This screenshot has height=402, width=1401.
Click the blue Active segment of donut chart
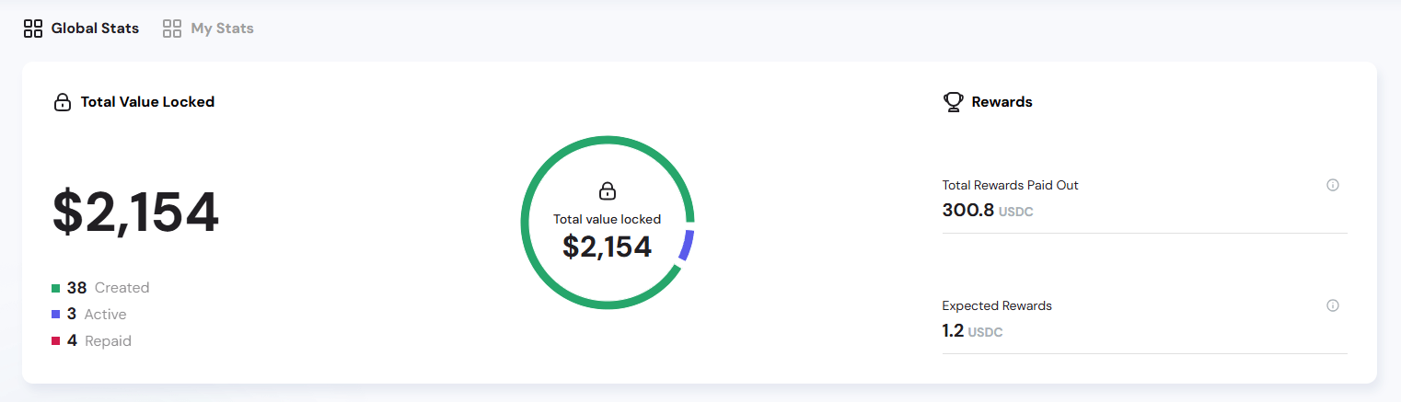pos(686,246)
